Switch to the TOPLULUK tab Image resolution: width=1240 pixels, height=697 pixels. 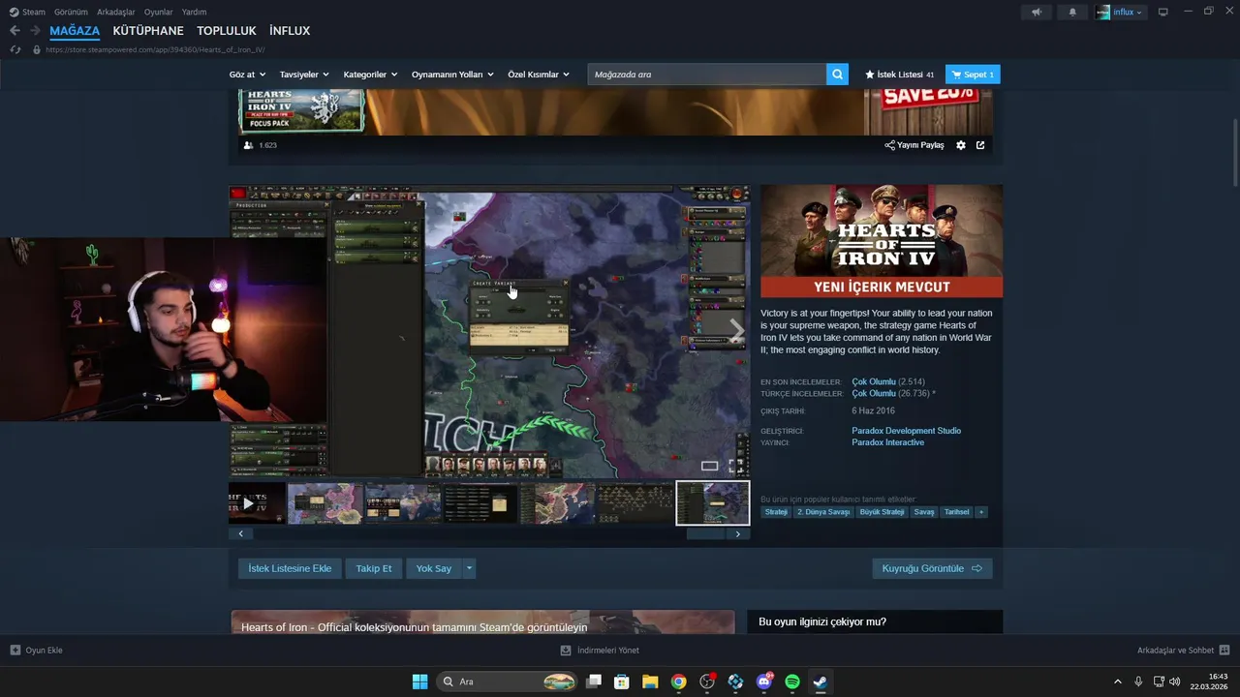227,31
